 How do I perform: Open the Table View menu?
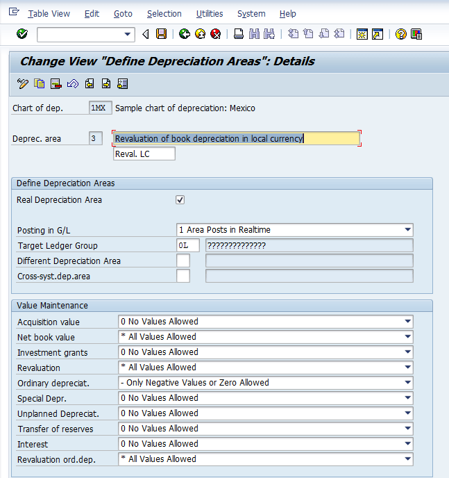click(x=49, y=13)
